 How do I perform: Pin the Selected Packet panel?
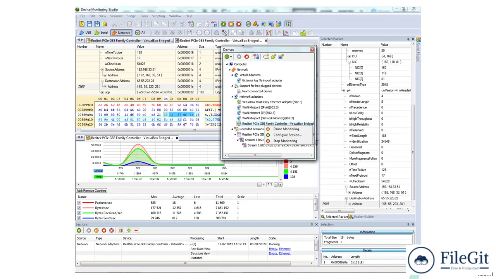point(408,39)
